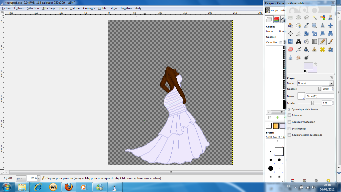Create a new layer with page icon
Image resolution: width=341 pixels, height=192 pixels.
point(270,117)
